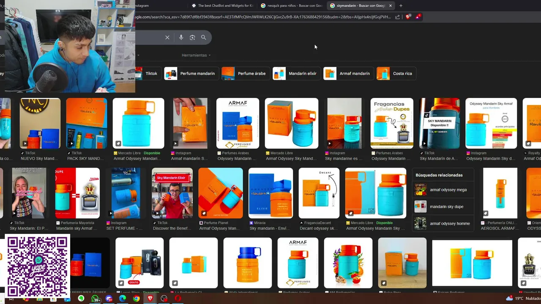The image size is (541, 304).
Task: Open the NM Perfumerias fruit bottle image
Action: coord(348,263)
